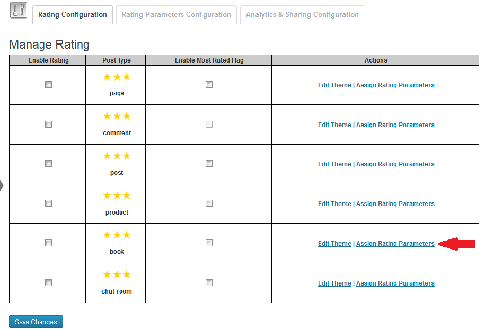Click the star rating icon for post

[117, 156]
